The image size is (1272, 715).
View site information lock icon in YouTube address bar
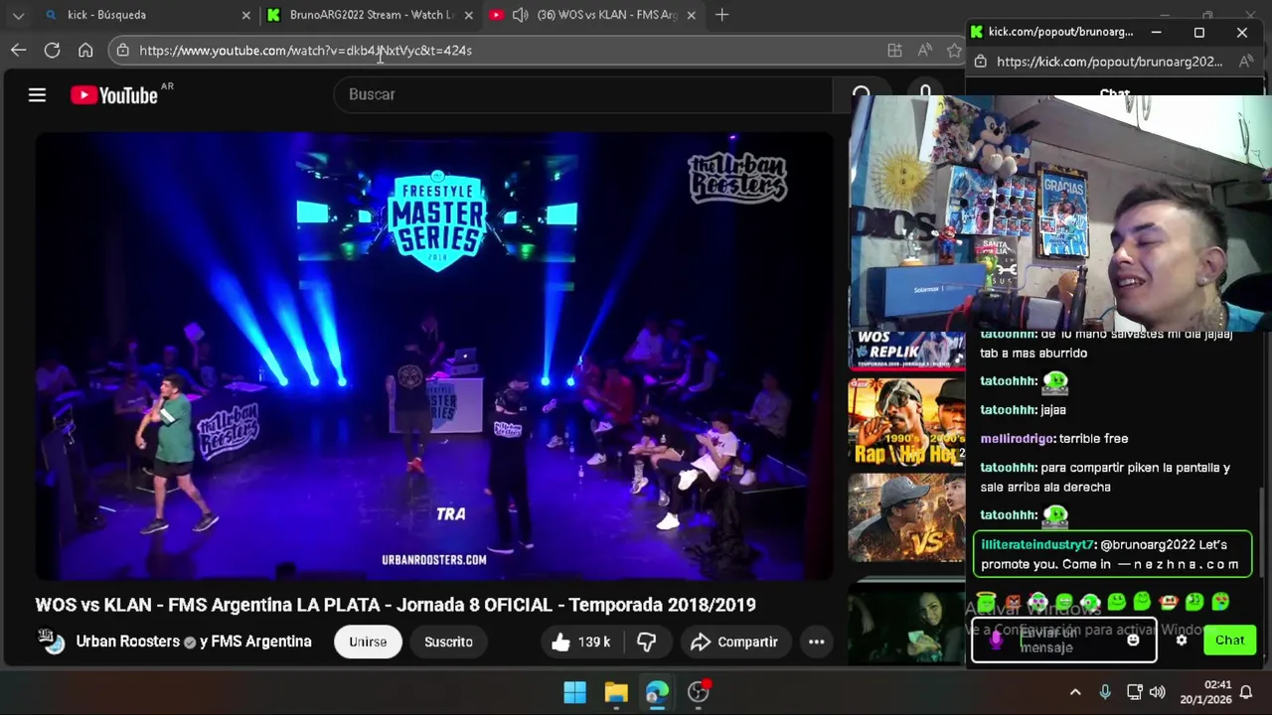122,50
